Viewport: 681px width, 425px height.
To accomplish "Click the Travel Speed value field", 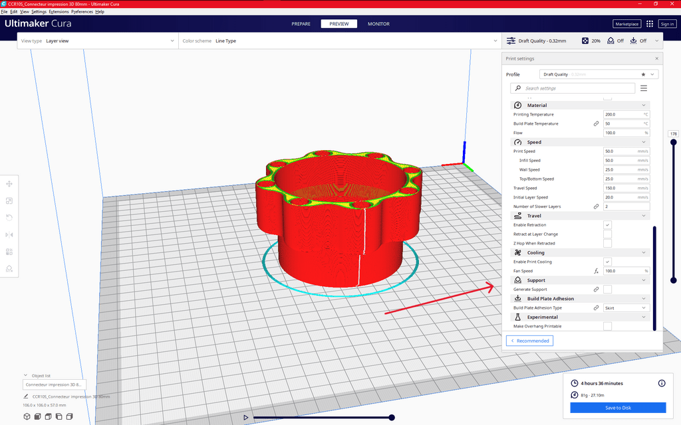I will tap(626, 188).
